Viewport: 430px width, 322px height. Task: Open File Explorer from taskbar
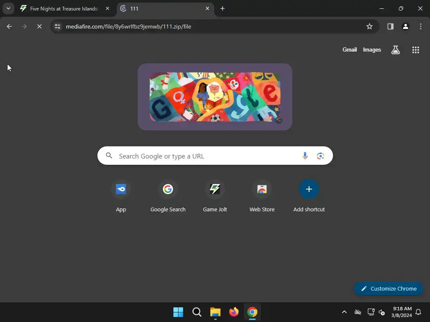(215, 312)
